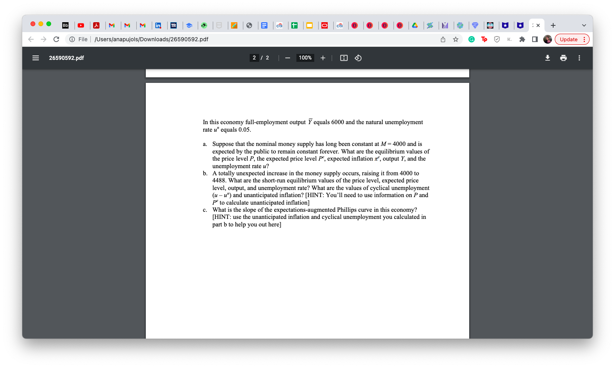Toggle the bookmark star for this page

tap(456, 39)
